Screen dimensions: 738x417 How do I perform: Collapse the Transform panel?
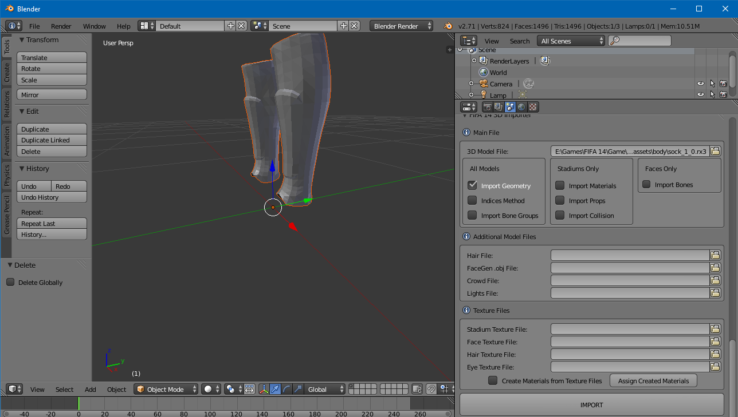click(x=22, y=39)
